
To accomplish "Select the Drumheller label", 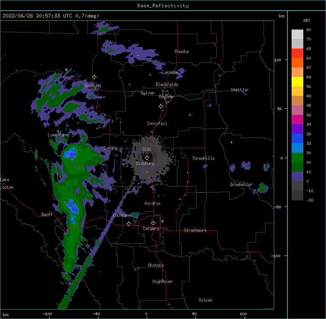I will pyautogui.click(x=241, y=185).
